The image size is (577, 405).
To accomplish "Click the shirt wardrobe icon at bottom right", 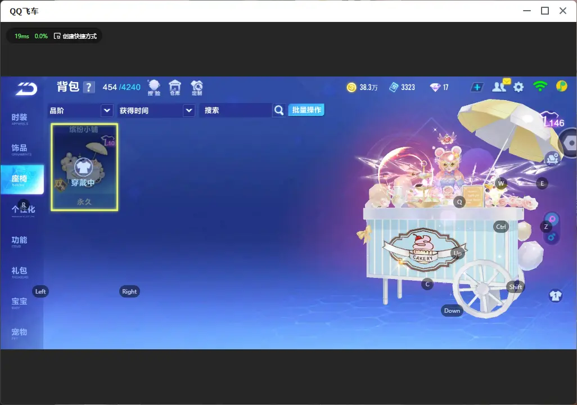I will coord(555,296).
